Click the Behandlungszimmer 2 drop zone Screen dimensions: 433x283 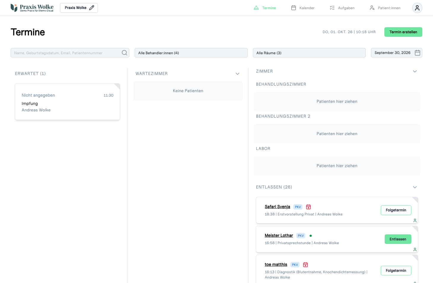(x=337, y=134)
